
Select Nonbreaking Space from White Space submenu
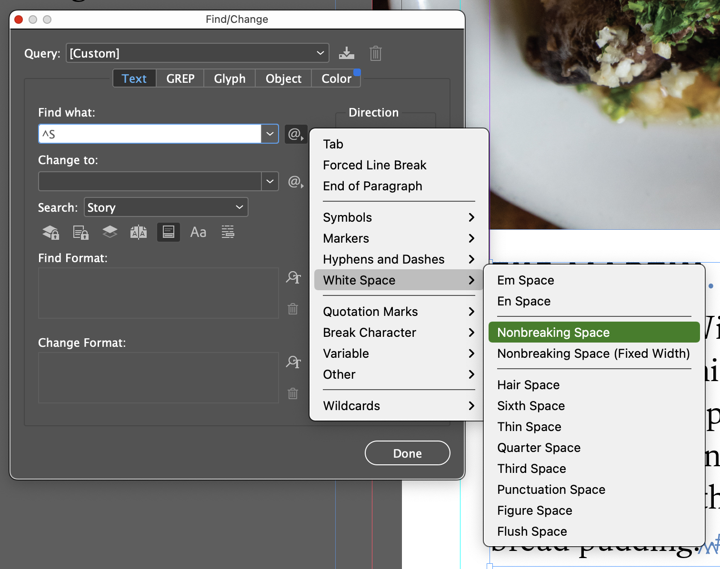[x=553, y=332]
